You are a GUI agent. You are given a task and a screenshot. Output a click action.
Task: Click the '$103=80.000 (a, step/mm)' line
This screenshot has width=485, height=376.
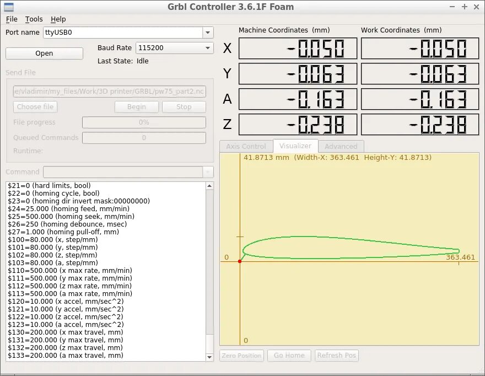[53, 263]
